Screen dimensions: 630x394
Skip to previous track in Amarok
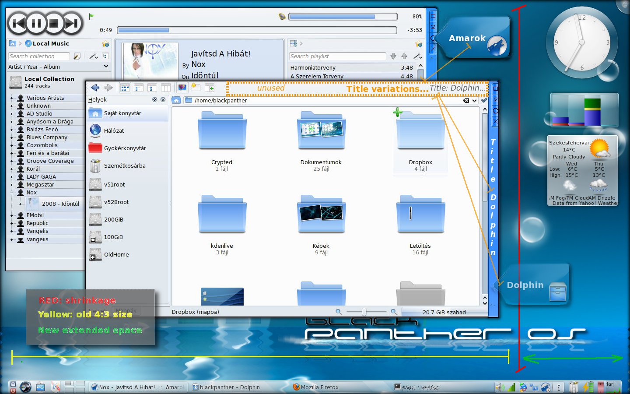click(x=18, y=23)
